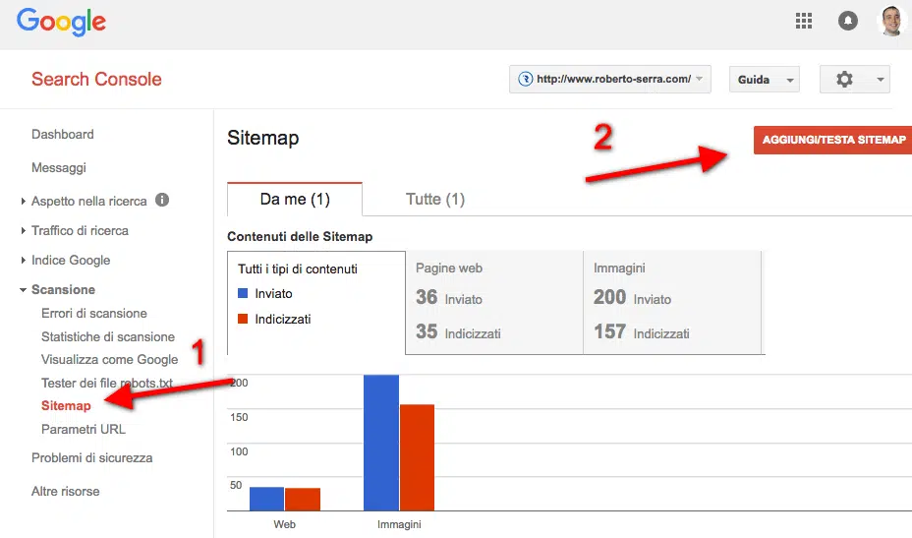Click the Sitemap page title
This screenshot has height=538, width=912.
click(263, 138)
